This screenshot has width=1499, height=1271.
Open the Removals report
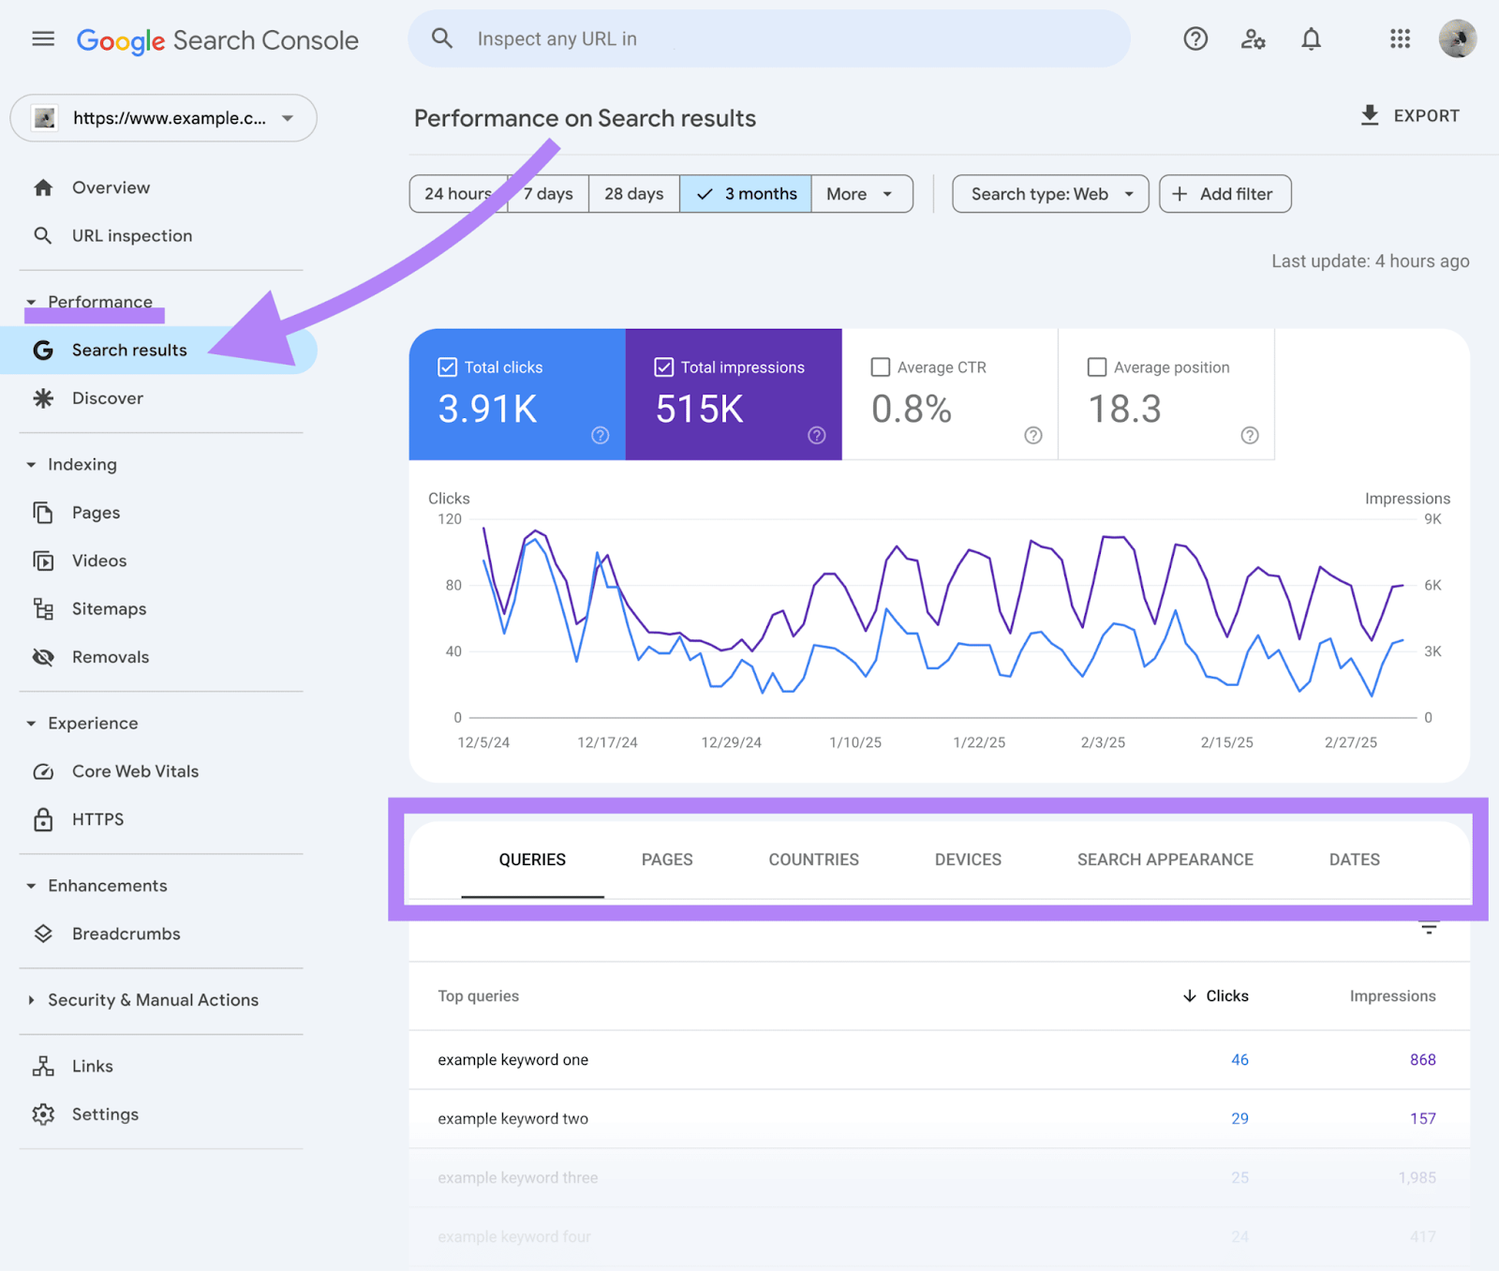click(111, 656)
